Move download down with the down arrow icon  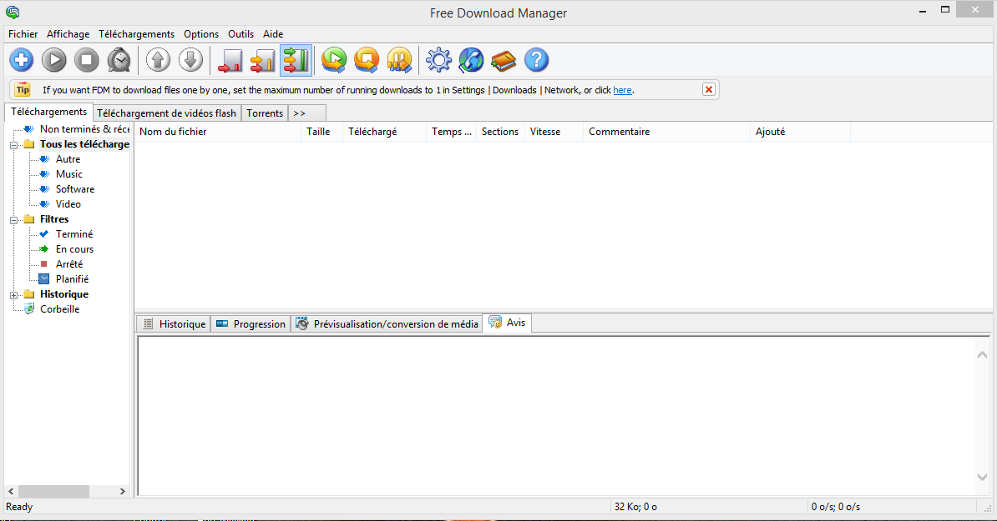pyautogui.click(x=190, y=60)
